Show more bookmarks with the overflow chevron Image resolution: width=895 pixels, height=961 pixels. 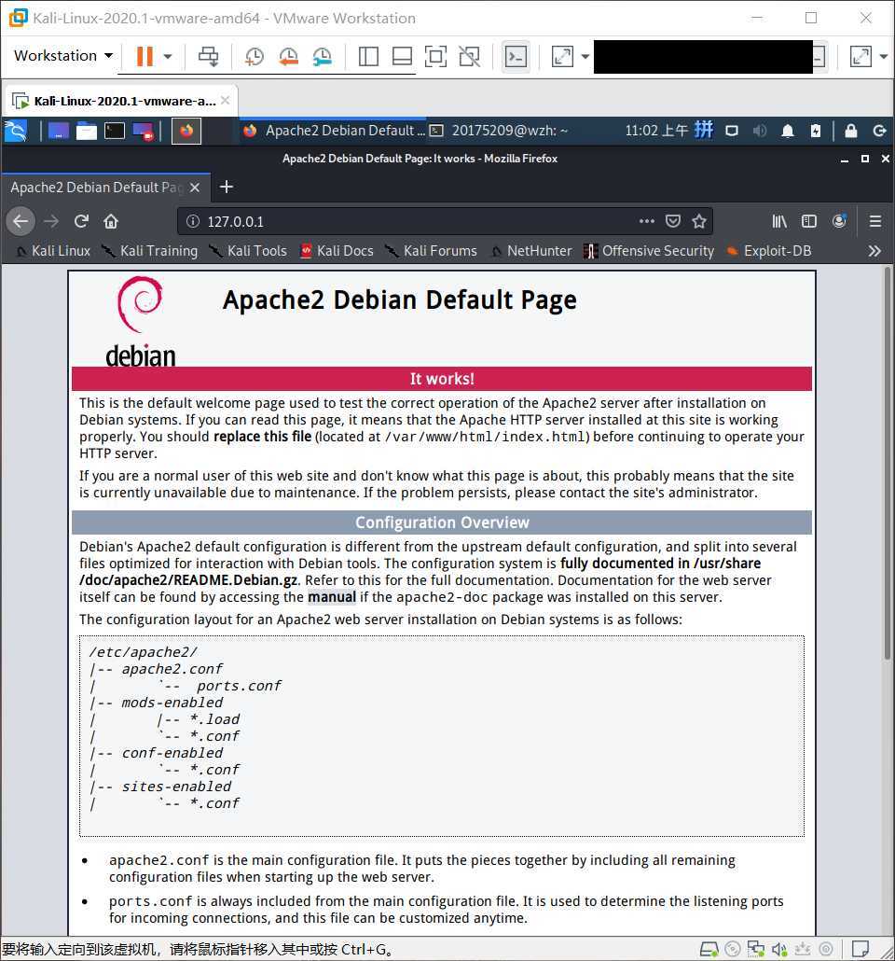[x=874, y=251]
